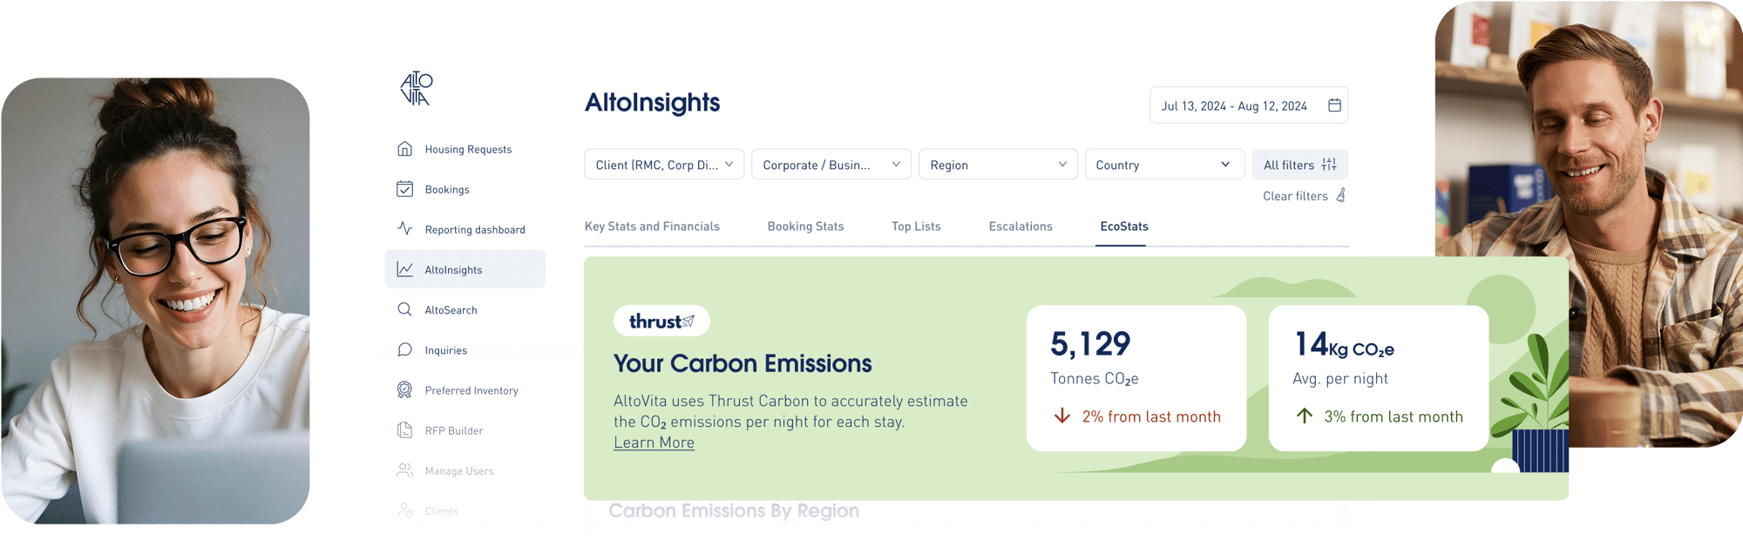Screen dimensions: 1743x548
Task: Open the Corporate / Business dropdown
Action: [831, 165]
